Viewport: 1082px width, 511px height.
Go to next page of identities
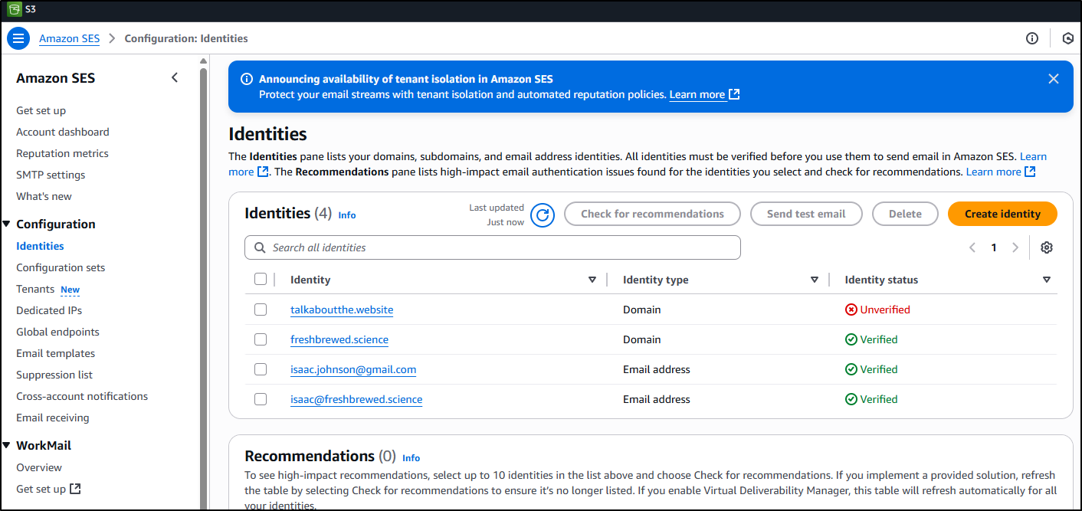tap(1015, 247)
